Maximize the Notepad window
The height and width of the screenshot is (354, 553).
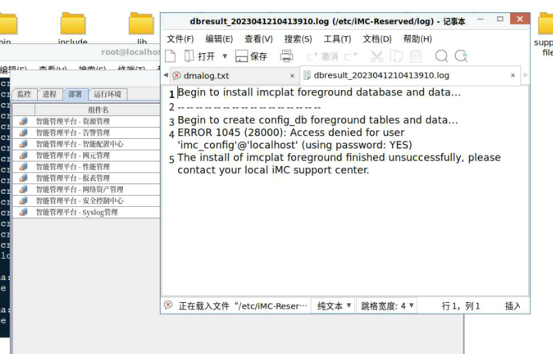[500, 19]
